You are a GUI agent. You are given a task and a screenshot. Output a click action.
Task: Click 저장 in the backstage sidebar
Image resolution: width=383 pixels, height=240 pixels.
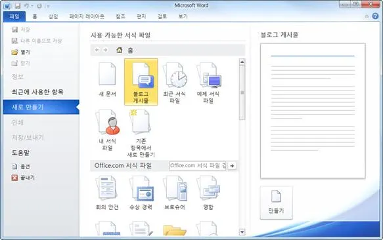click(21, 30)
